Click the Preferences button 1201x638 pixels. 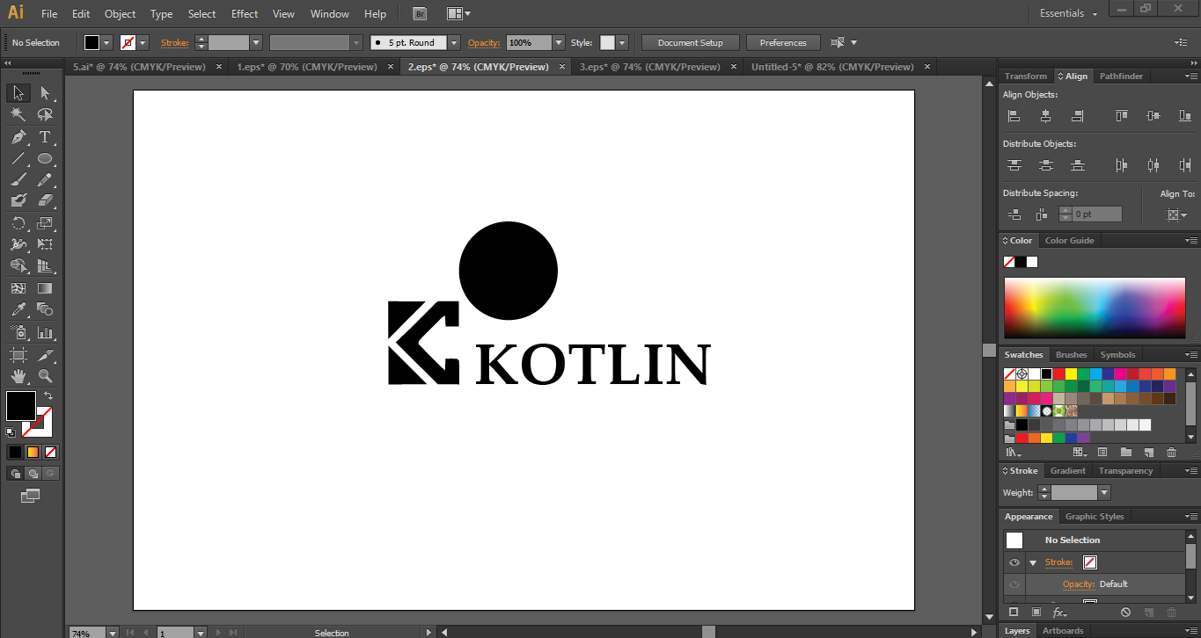click(x=783, y=42)
